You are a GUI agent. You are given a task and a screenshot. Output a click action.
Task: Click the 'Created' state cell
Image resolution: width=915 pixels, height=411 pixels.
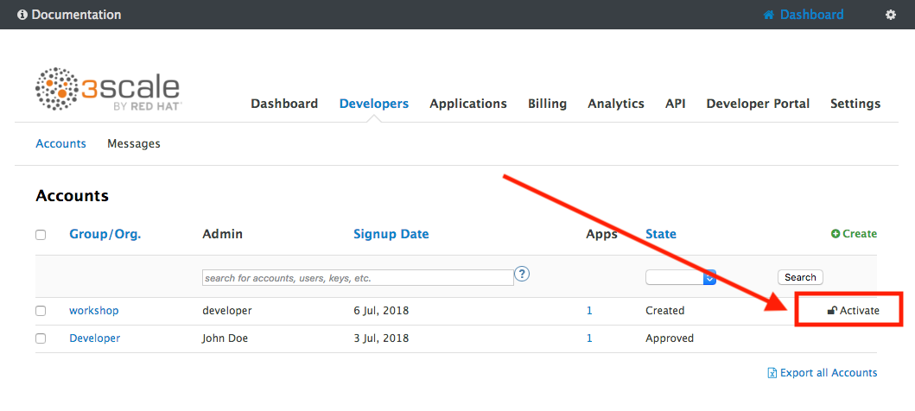coord(664,311)
